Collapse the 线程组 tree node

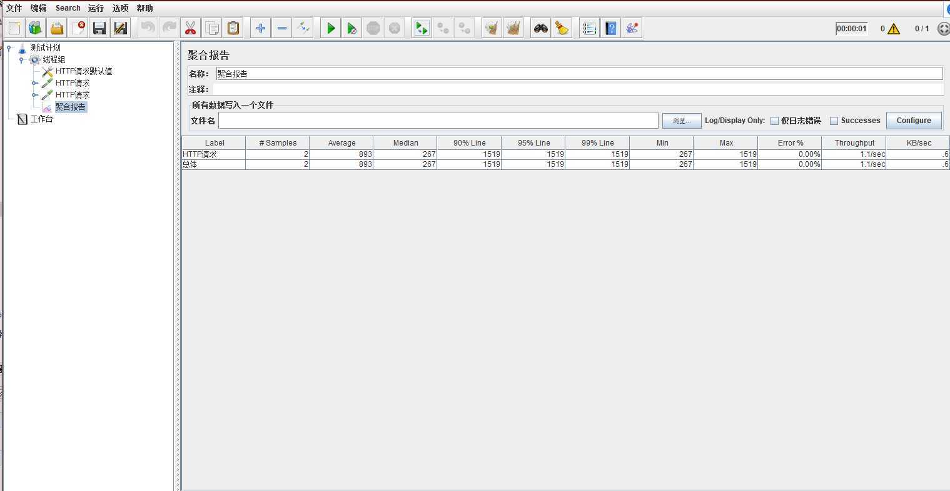tap(21, 60)
